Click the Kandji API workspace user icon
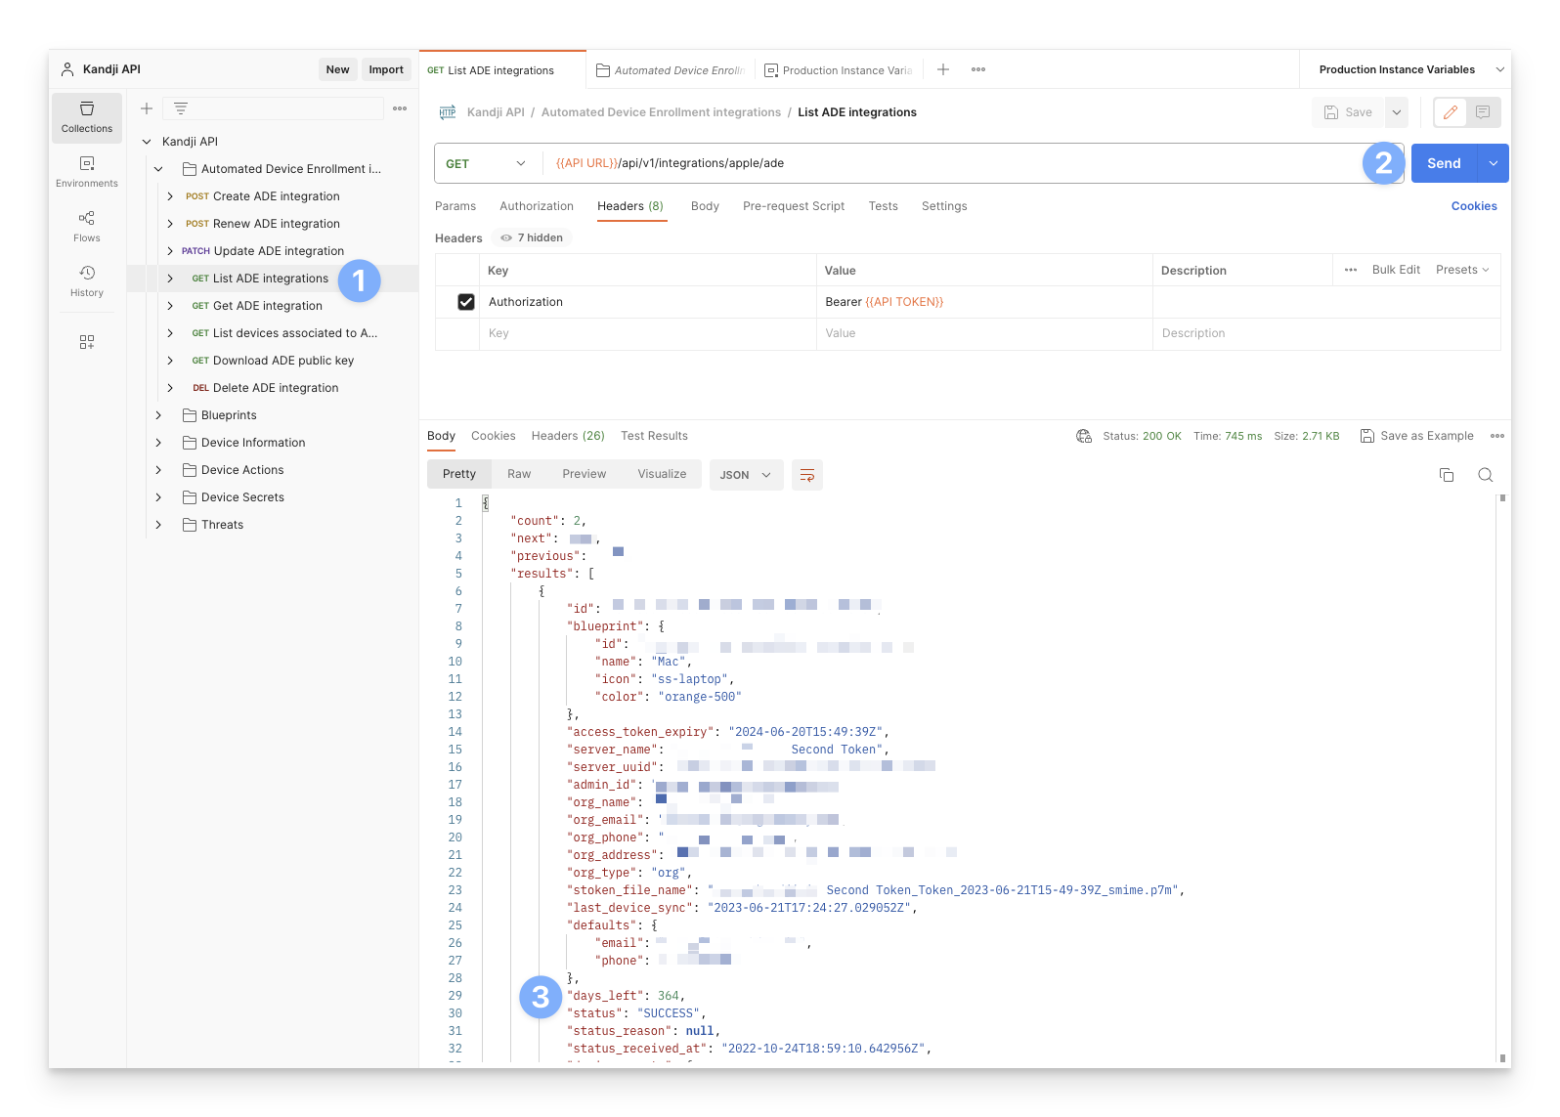Image resolution: width=1560 pixels, height=1117 pixels. tap(67, 69)
